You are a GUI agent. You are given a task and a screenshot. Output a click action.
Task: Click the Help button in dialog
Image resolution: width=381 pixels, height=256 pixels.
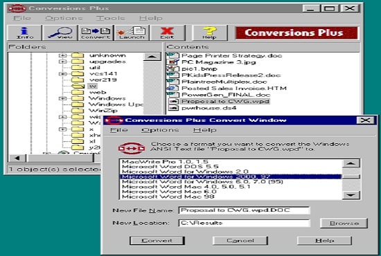324,241
